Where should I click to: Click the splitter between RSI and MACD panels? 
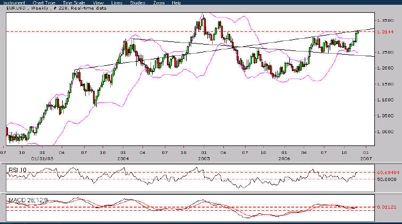tap(201, 194)
